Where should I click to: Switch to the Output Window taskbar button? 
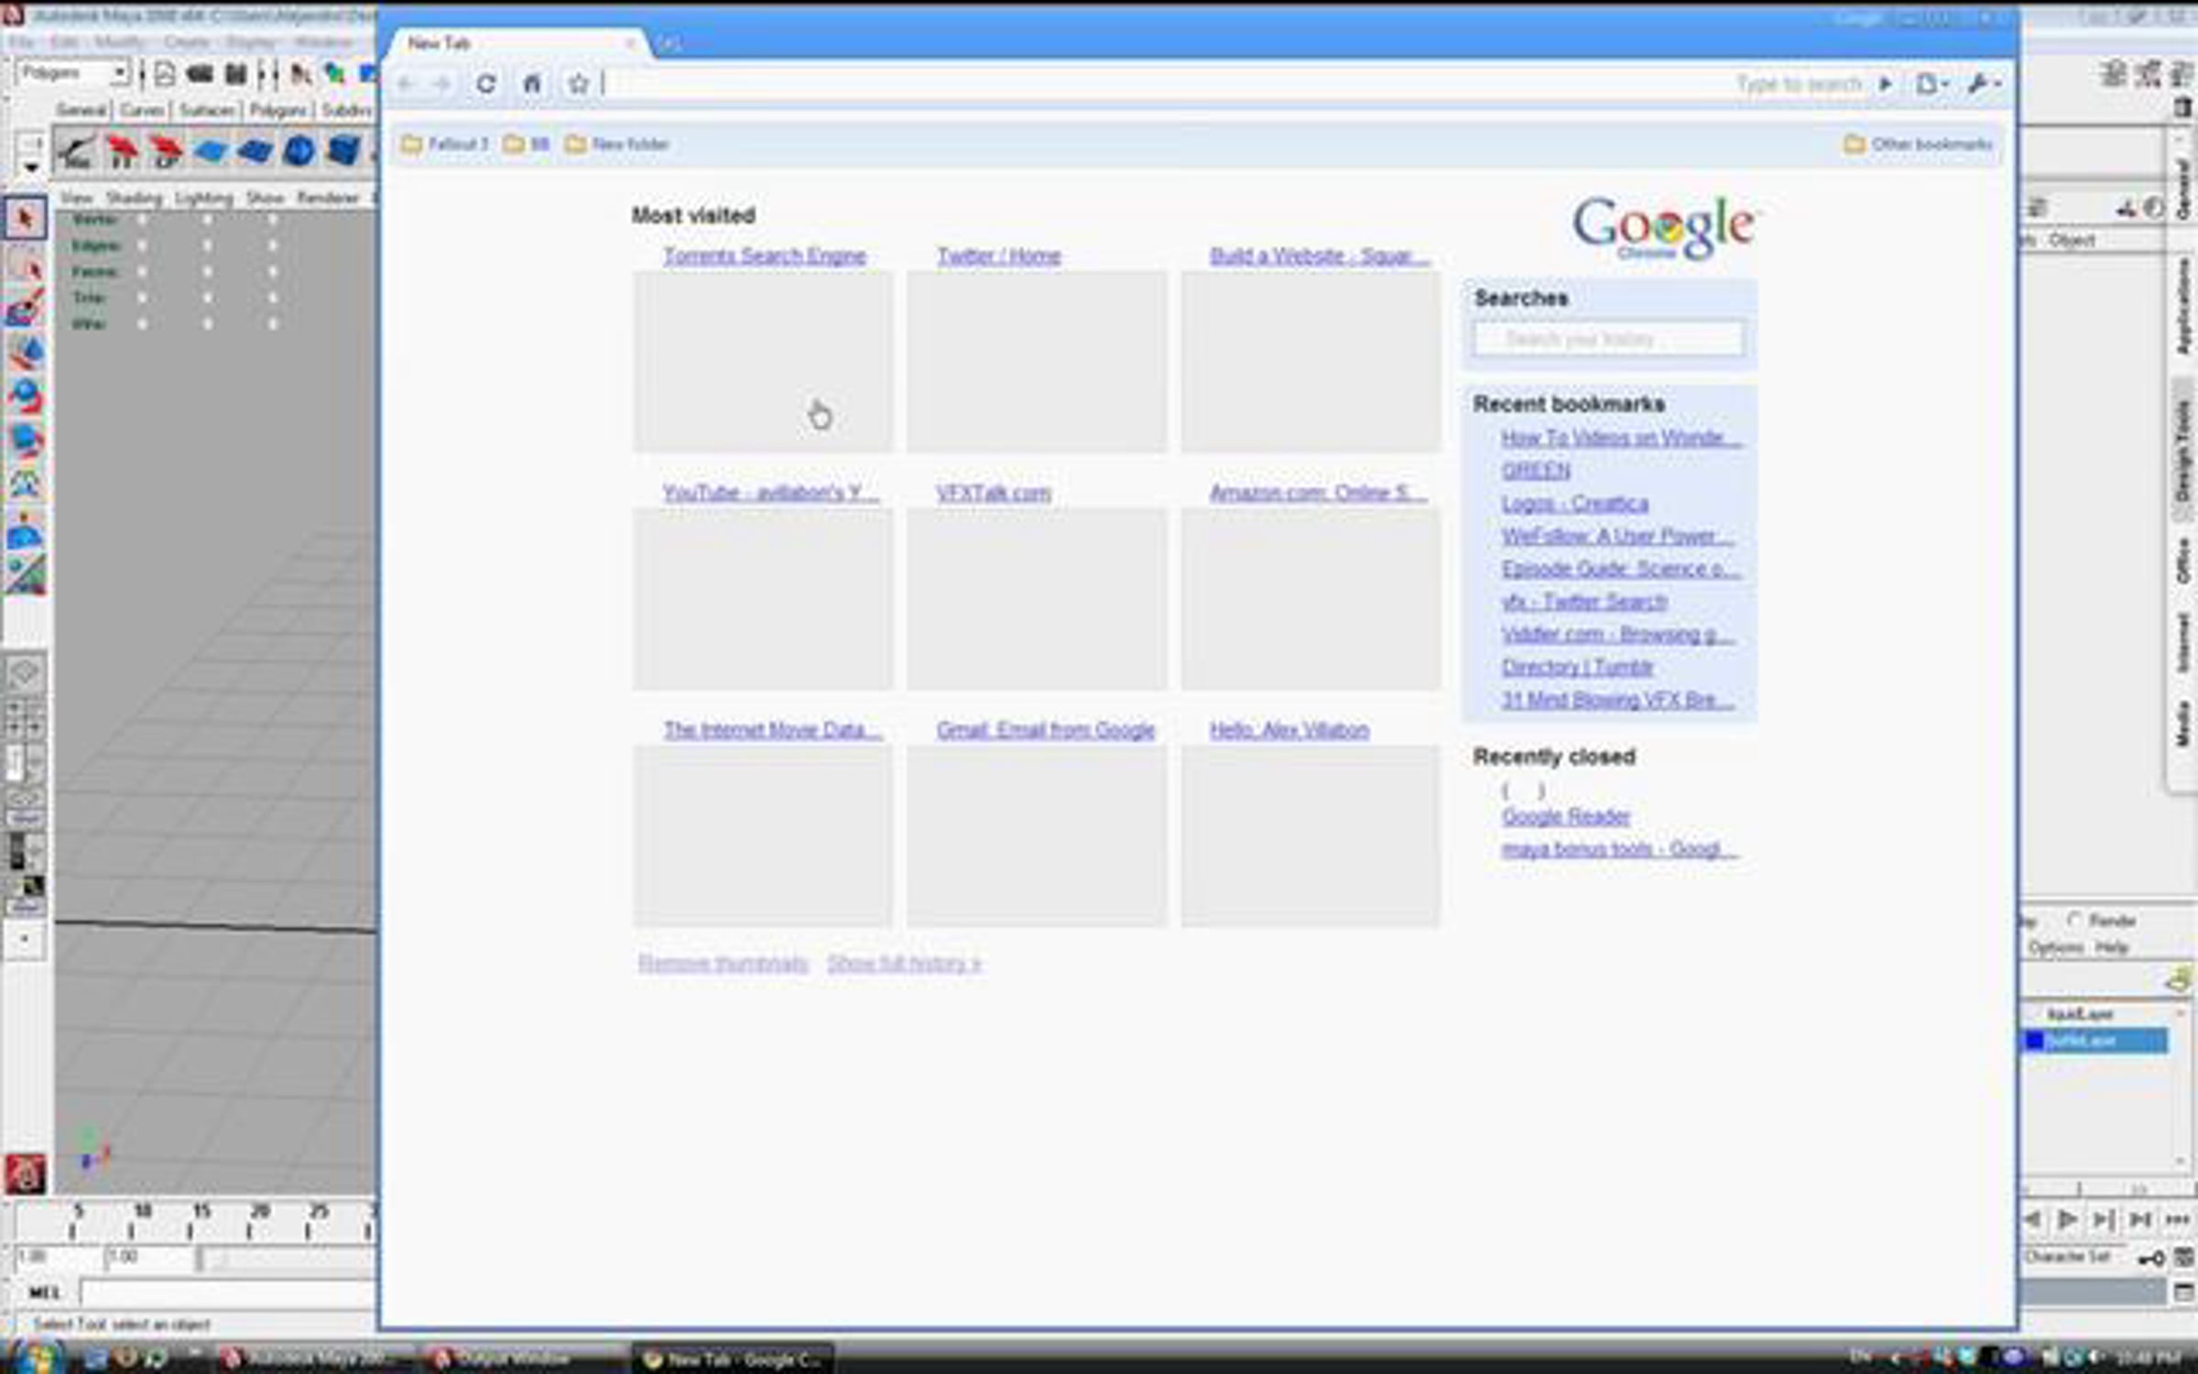click(x=523, y=1358)
